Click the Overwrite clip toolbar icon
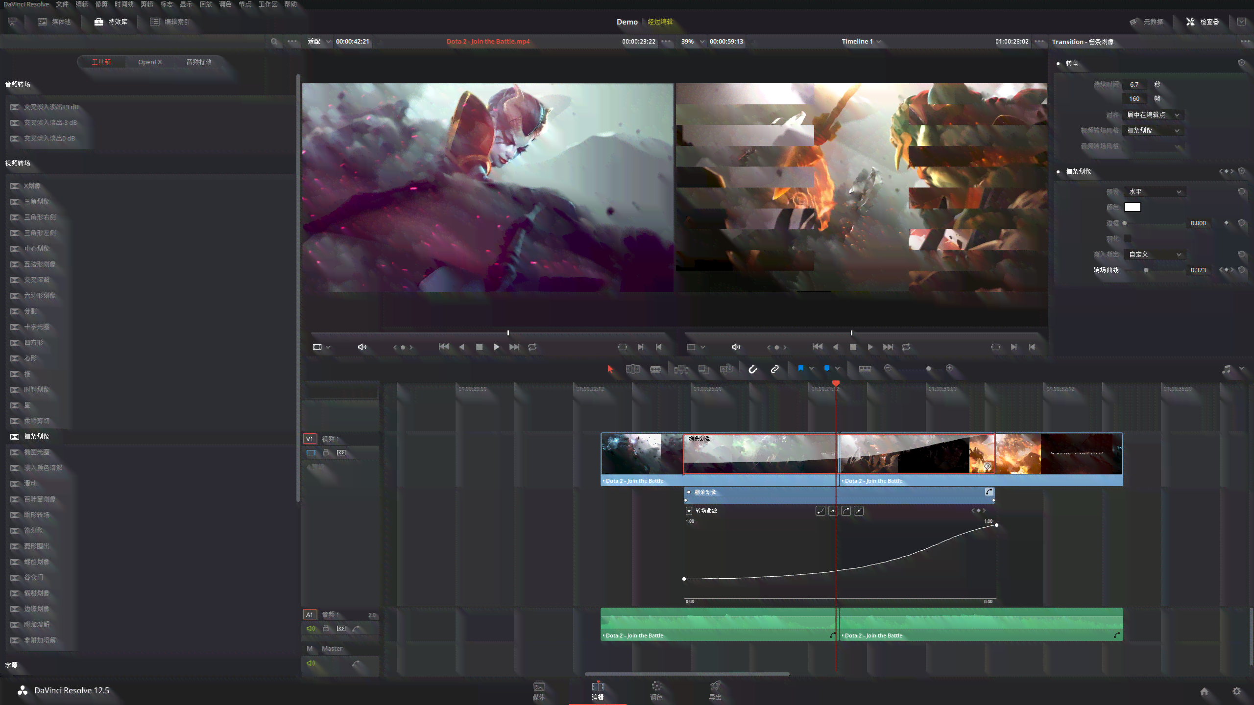The height and width of the screenshot is (705, 1254). pyautogui.click(x=704, y=369)
